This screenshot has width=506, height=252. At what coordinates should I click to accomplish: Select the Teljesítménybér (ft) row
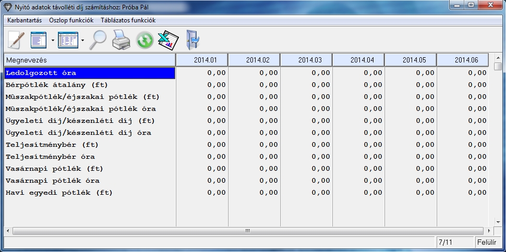(89, 145)
